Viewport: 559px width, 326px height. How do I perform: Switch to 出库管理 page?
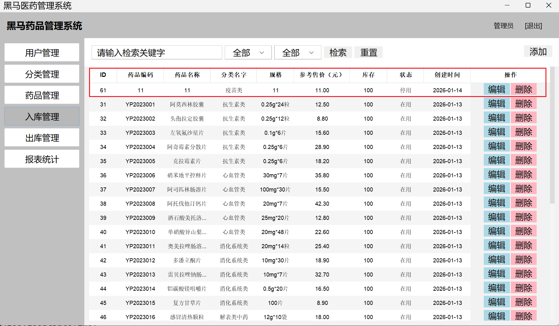42,138
